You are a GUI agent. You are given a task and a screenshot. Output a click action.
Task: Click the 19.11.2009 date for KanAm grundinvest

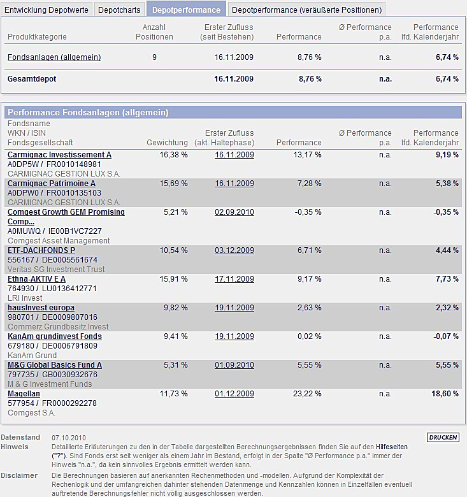tap(234, 336)
